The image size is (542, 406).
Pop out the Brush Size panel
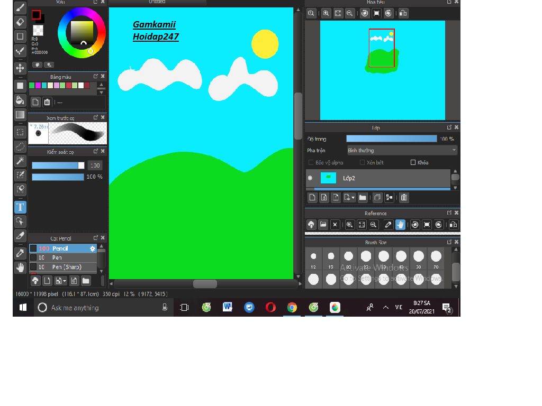(x=449, y=242)
